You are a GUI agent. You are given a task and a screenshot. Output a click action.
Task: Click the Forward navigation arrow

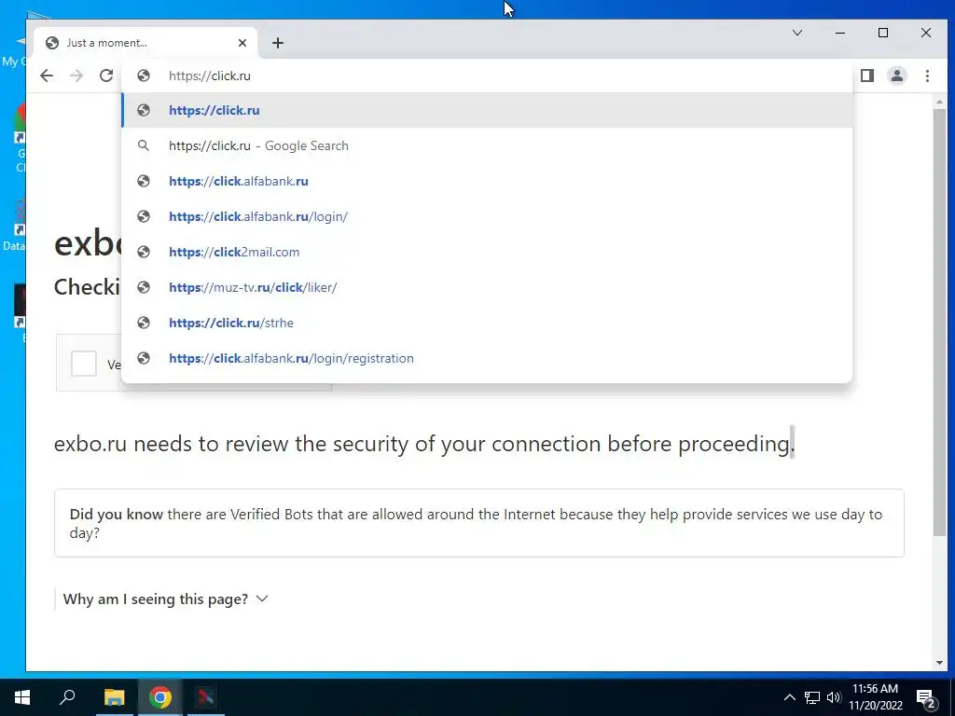coord(76,76)
